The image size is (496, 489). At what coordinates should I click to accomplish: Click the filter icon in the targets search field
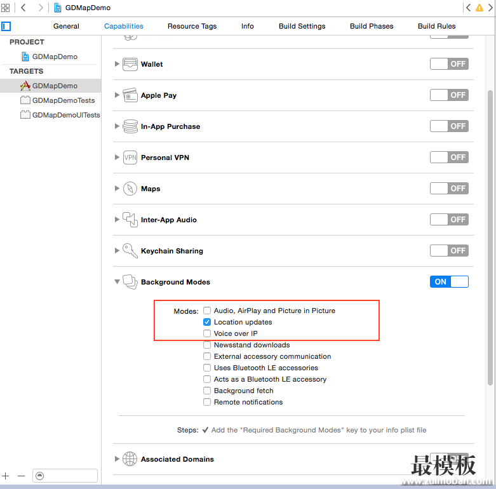click(x=39, y=476)
